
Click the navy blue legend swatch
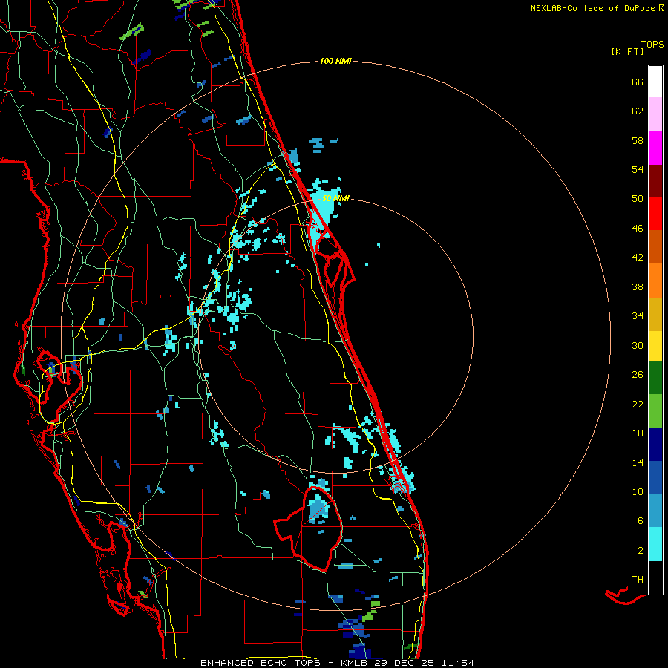655,445
